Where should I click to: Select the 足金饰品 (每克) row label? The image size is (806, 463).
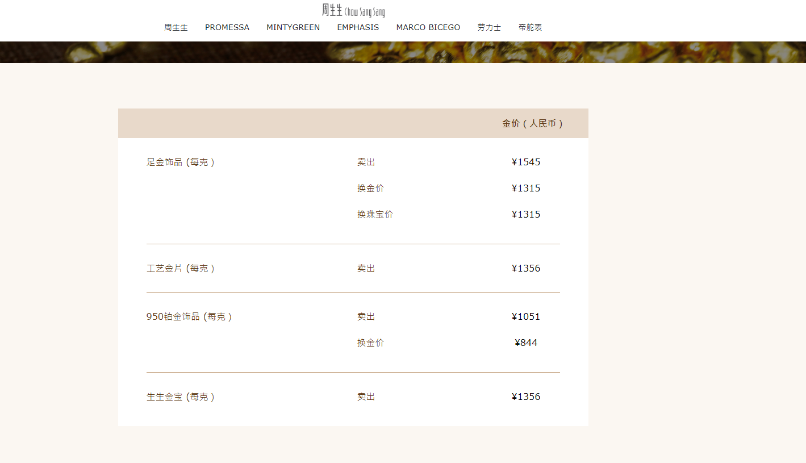click(181, 162)
